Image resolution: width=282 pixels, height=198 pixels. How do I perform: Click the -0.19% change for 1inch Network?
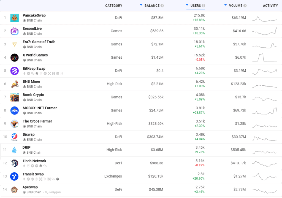[200, 165]
